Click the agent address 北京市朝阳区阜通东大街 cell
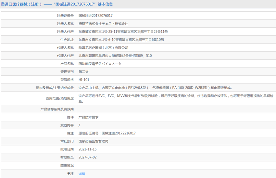276x178 pixels. tap(115, 56)
